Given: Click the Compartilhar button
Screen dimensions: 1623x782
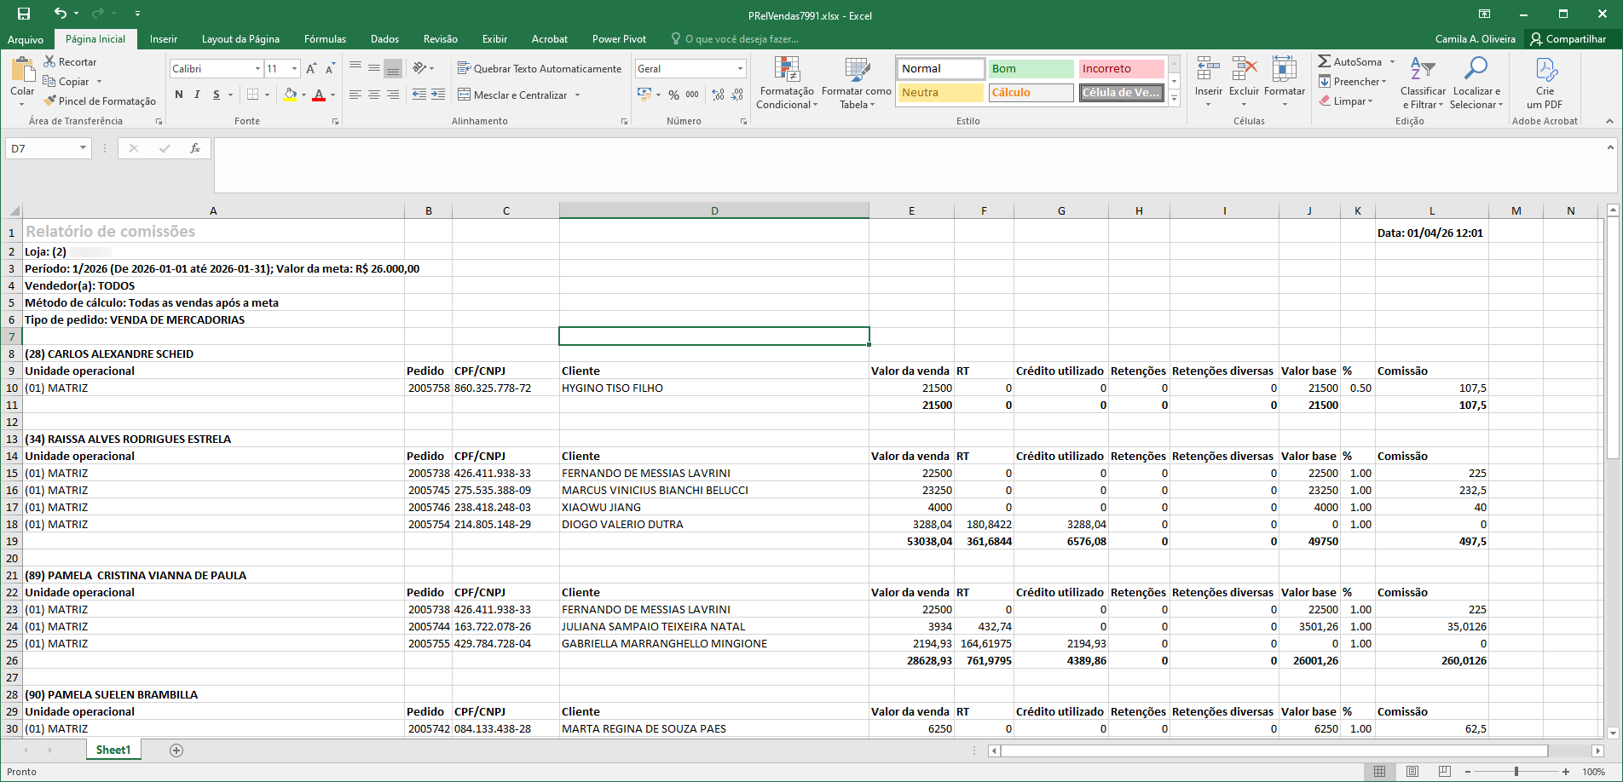Looking at the screenshot, I should pos(1568,39).
